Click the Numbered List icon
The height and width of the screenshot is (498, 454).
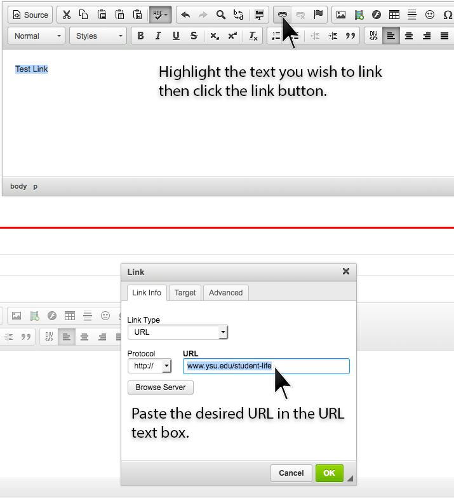coord(276,36)
